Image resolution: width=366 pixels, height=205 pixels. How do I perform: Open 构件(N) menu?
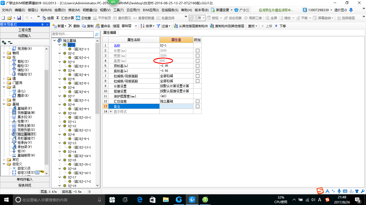(46, 10)
